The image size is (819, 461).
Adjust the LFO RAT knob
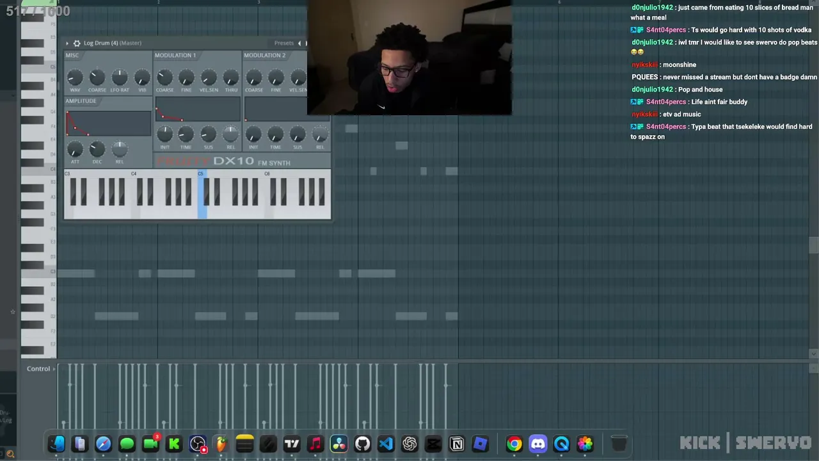(120, 77)
